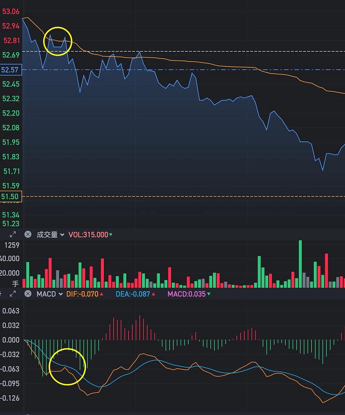Click the white dashed horizontal reference line
This screenshot has width=345, height=415.
point(203,52)
